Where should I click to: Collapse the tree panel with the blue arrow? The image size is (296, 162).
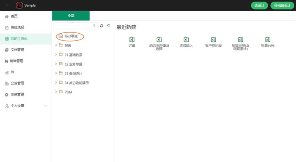click(108, 25)
